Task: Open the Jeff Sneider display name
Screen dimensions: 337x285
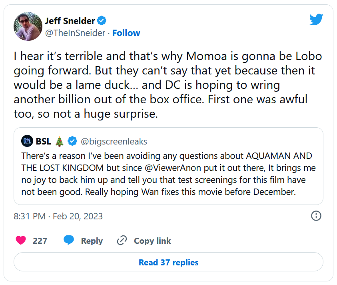Action: [70, 21]
